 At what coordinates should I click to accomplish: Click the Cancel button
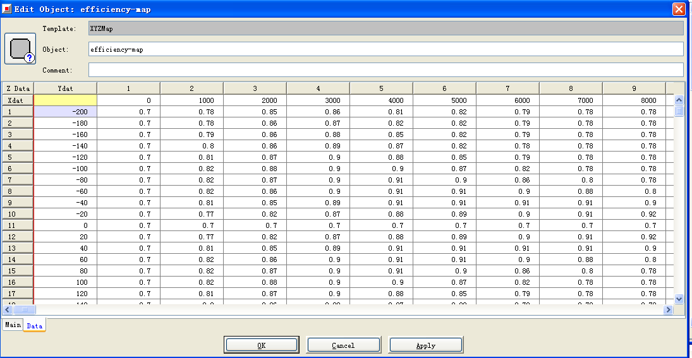343,345
